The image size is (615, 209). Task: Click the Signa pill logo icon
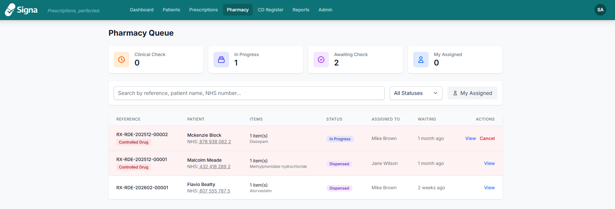(x=10, y=10)
